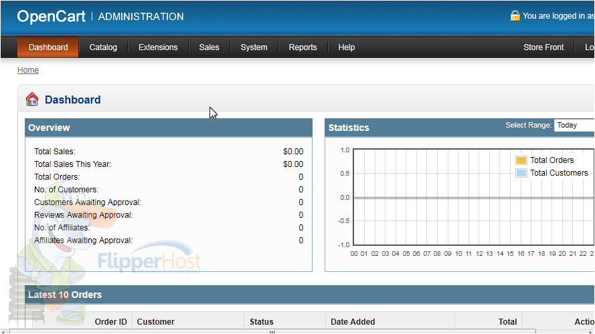Click the Customer column header
The width and height of the screenshot is (595, 334).
(155, 321)
